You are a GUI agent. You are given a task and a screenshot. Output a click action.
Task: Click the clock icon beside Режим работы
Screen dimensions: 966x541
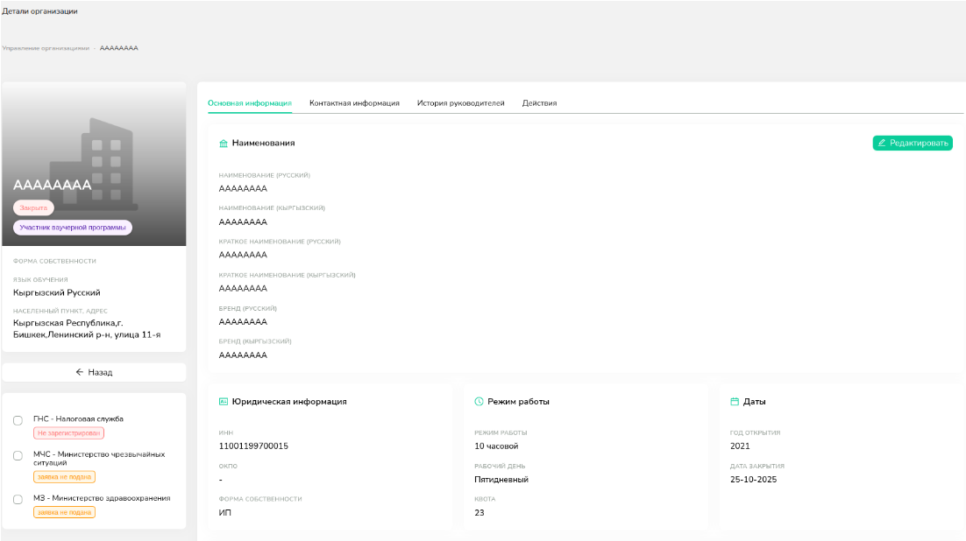tap(479, 402)
